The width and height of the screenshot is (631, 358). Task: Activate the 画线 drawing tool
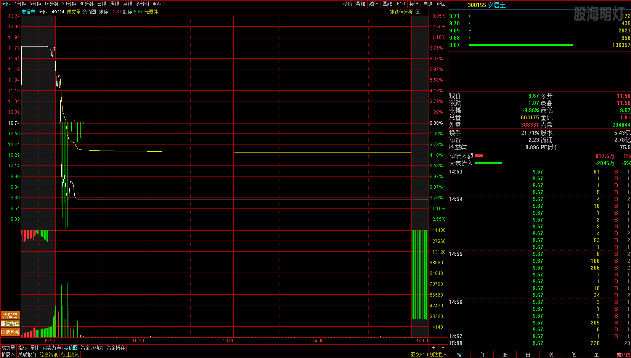click(x=387, y=4)
